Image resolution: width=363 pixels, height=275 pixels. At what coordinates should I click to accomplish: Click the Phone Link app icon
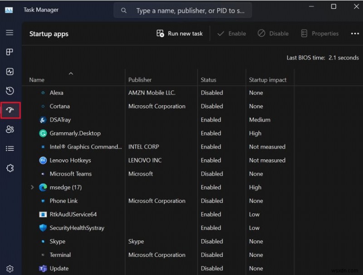[43, 201]
